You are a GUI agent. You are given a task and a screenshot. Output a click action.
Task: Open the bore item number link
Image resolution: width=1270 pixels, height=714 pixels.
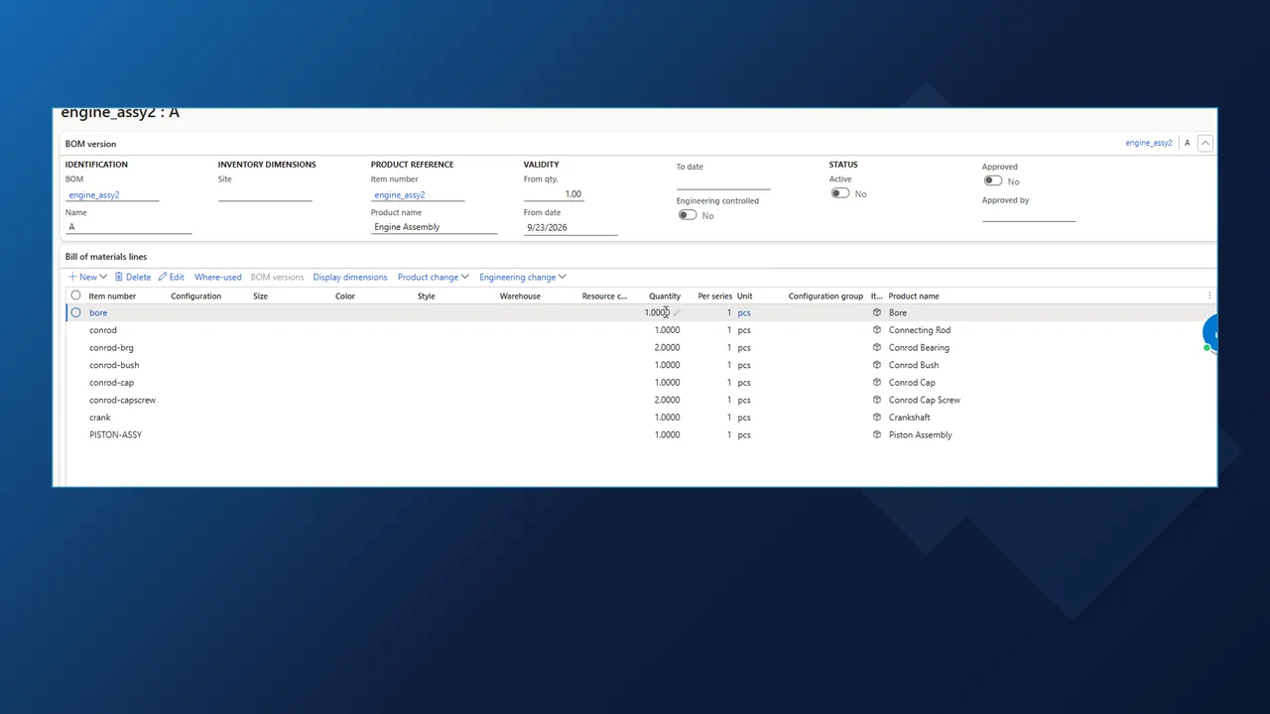(x=98, y=312)
